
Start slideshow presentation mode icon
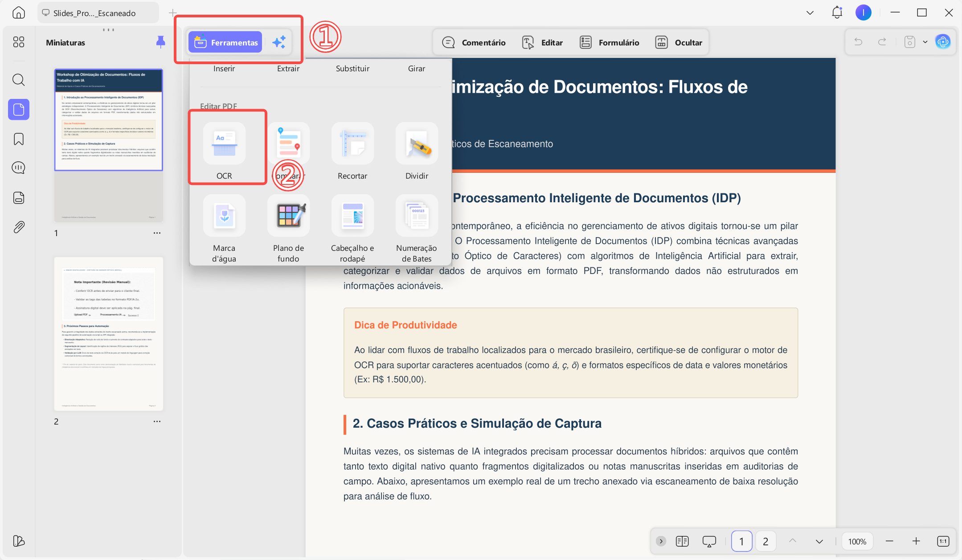(709, 541)
